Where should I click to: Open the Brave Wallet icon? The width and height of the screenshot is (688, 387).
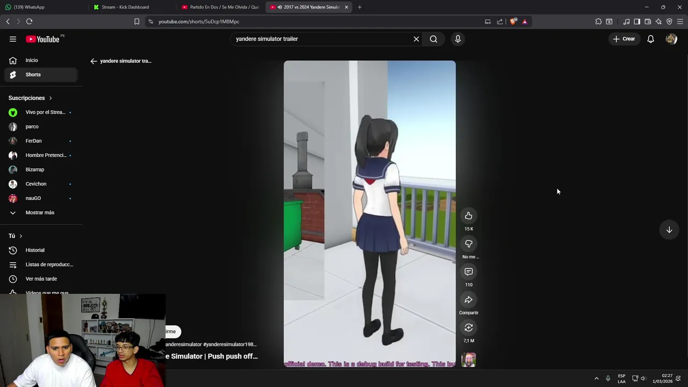point(648,21)
